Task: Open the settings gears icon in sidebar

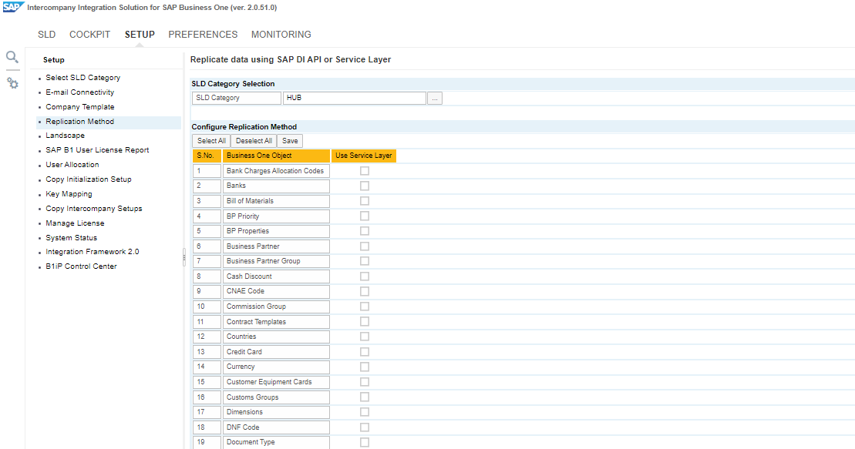Action: pyautogui.click(x=12, y=82)
